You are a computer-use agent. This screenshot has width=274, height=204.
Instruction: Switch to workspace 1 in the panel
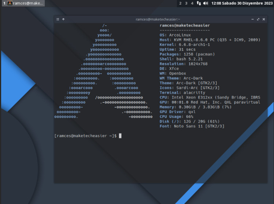click(x=5, y=3)
